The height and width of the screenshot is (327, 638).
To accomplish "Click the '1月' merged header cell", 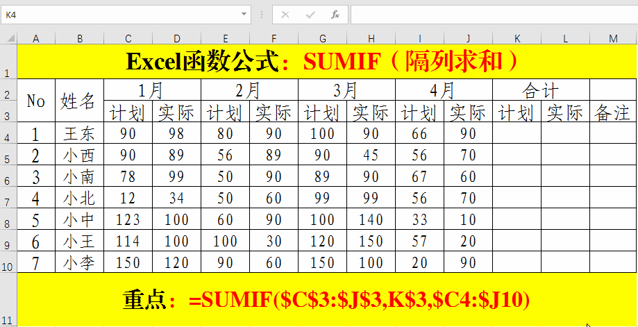I will tap(153, 90).
